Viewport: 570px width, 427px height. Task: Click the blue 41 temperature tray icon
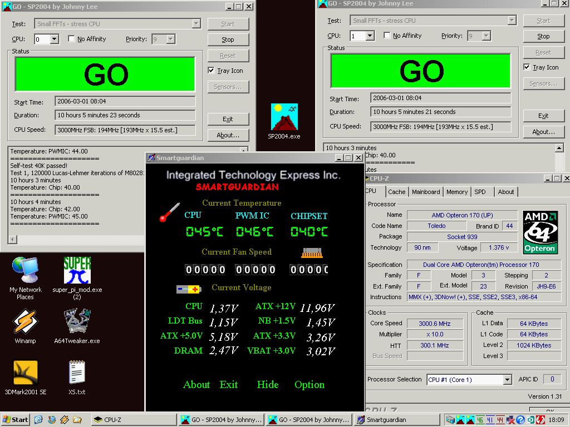[x=490, y=420]
